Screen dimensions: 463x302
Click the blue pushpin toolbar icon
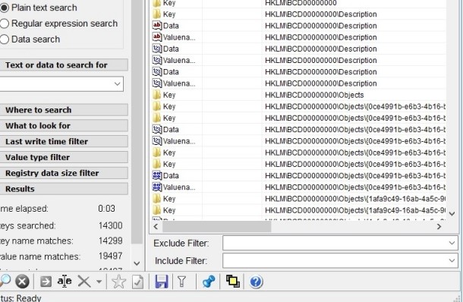[209, 282]
